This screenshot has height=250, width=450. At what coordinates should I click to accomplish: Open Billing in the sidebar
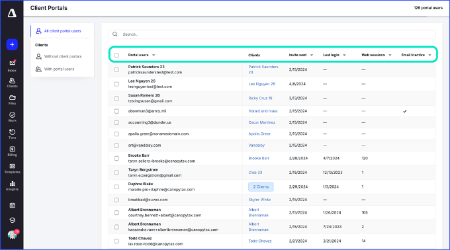coord(12,151)
